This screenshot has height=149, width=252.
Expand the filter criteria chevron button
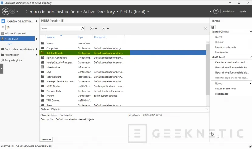[205, 29]
